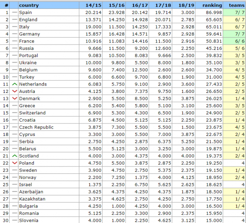Click the gray dash icon beside Spain
The image size is (246, 223).
click(15, 12)
